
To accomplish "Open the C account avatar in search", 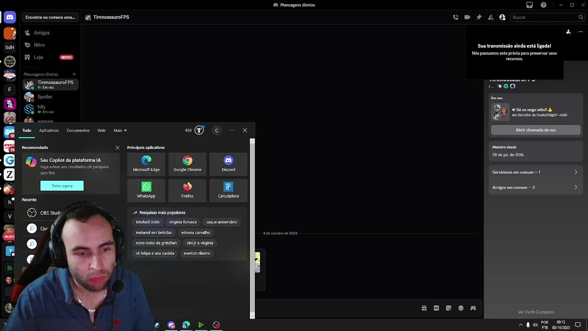I will click(217, 130).
